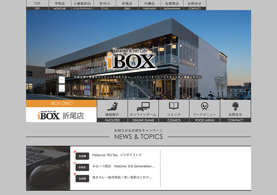Click 全店舗 tag beside holoLive 7th fes.

[x=82, y=156]
